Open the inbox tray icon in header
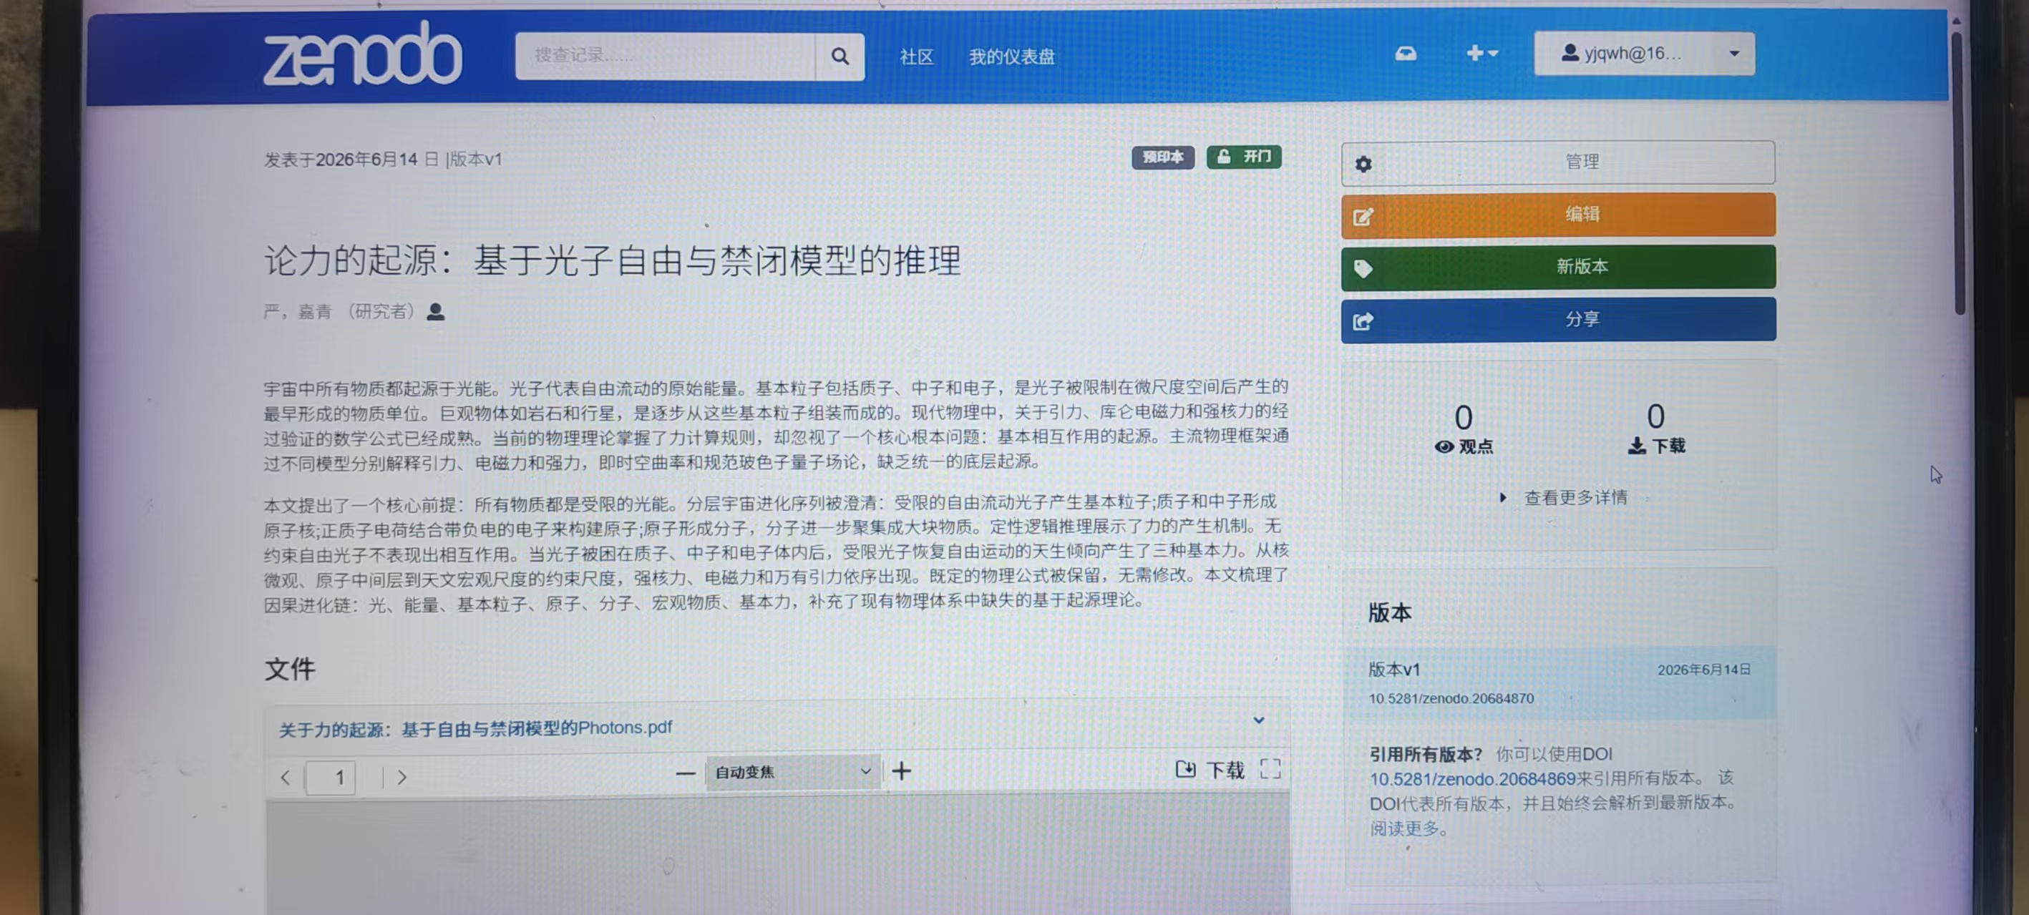 pos(1406,54)
